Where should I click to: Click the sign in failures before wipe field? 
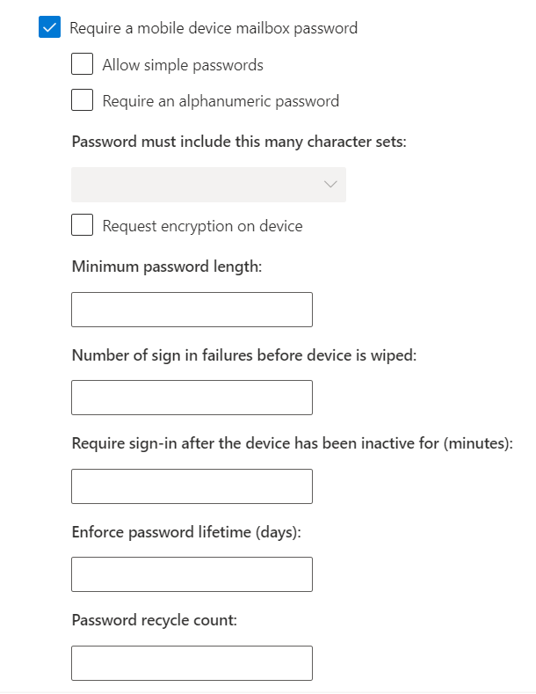(x=192, y=398)
